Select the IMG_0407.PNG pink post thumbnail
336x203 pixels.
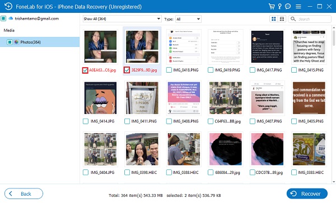point(267,98)
